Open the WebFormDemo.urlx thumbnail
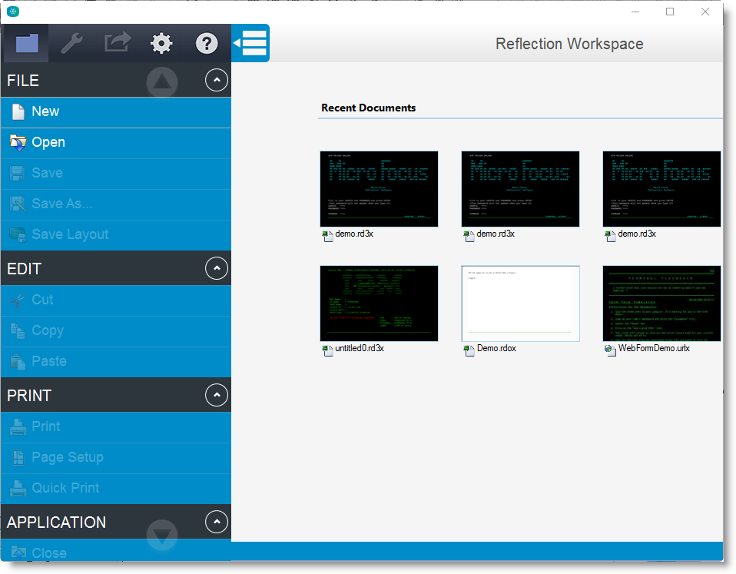Screen dimensions: 736x574 pos(661,304)
